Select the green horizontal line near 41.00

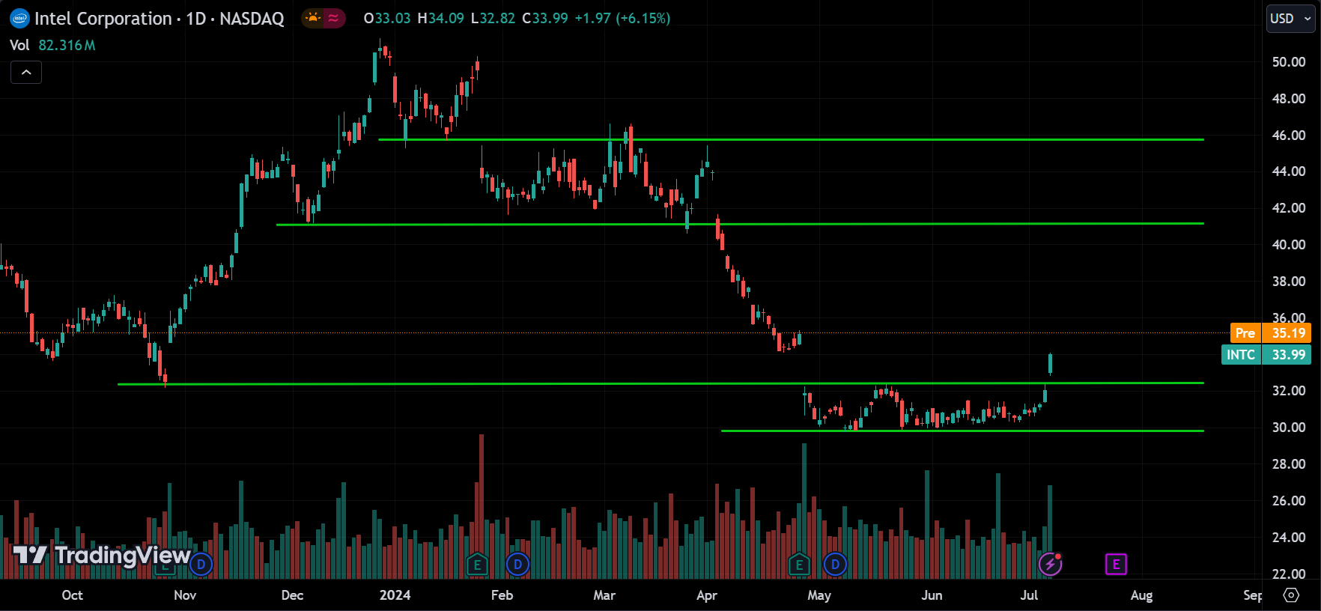coord(740,224)
